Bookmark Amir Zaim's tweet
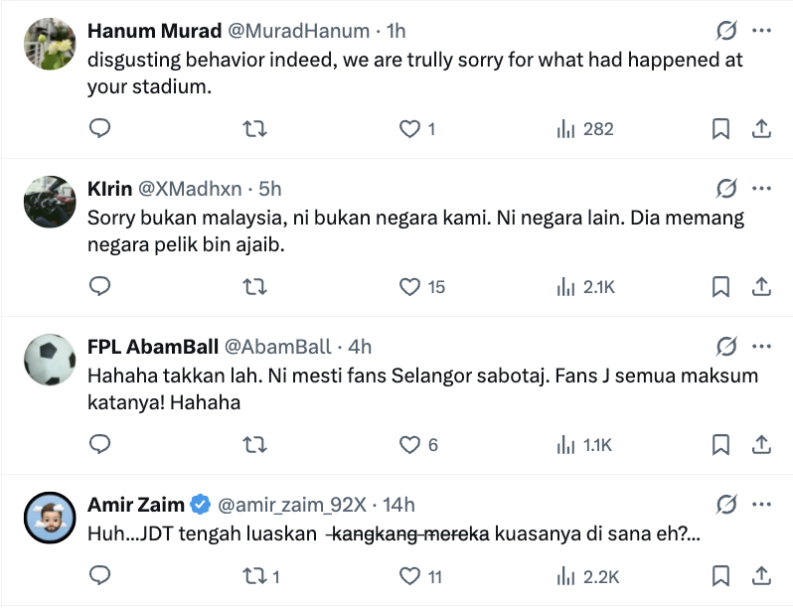Image resolution: width=793 pixels, height=608 pixels. (721, 575)
